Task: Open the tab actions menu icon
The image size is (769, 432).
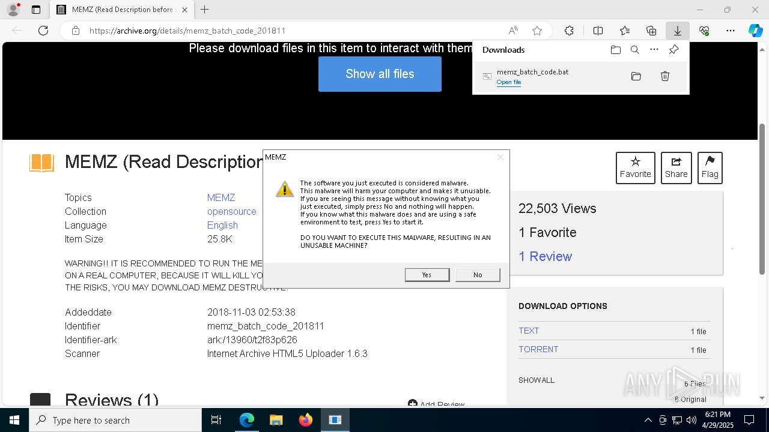Action: click(36, 10)
